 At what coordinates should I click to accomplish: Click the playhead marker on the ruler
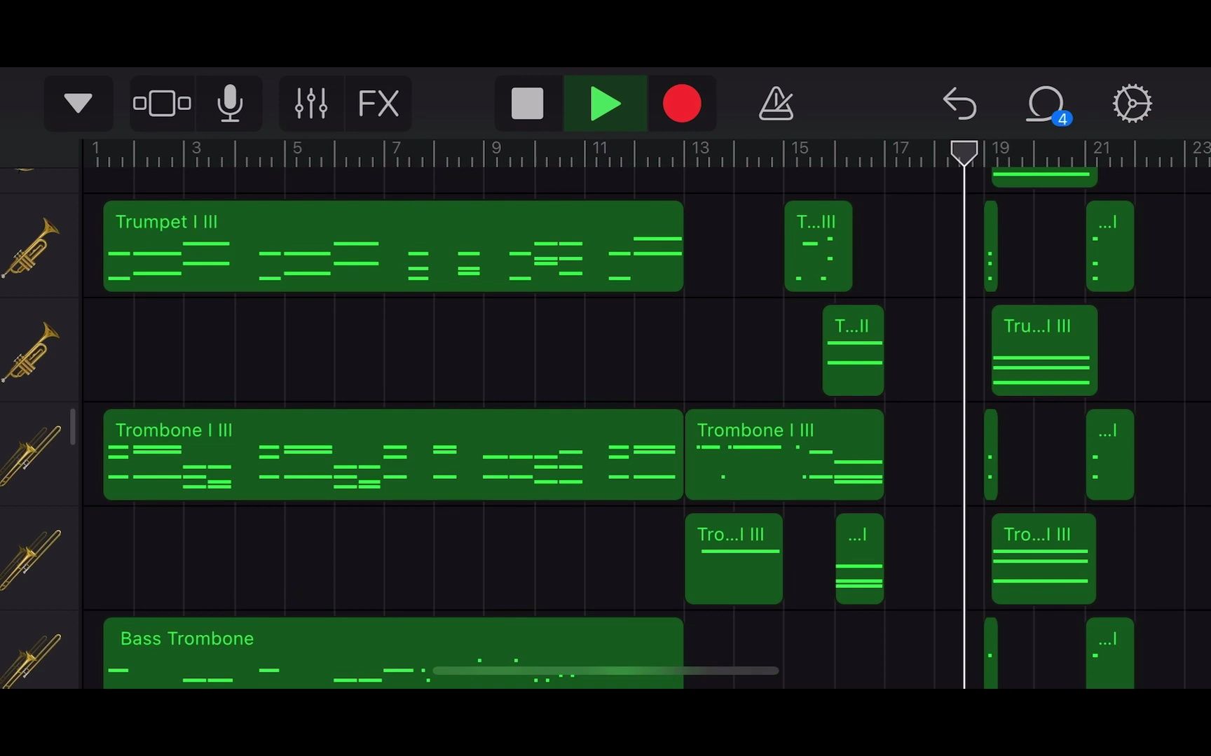pos(964,153)
